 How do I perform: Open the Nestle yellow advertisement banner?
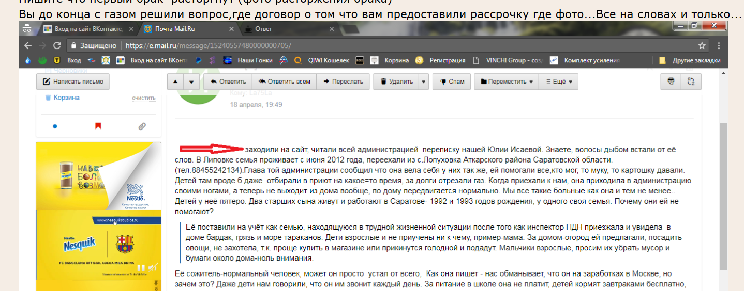pyautogui.click(x=98, y=176)
